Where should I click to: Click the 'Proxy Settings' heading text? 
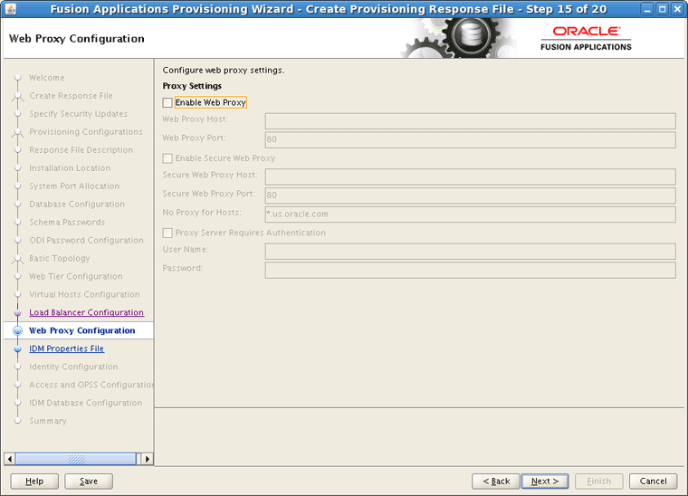tap(192, 86)
